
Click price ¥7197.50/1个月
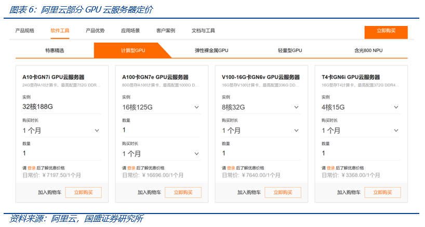click(x=61, y=175)
